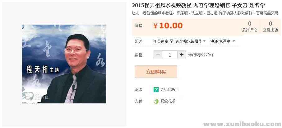Expand the 快递 免运费 shipping dropdown
Viewport: 282px width, 128px height.
(x=223, y=41)
